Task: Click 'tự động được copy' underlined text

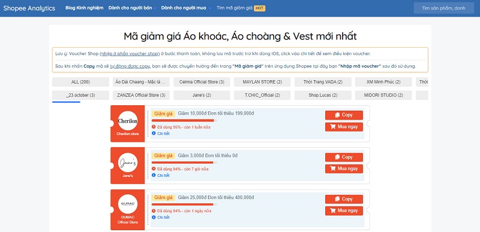Action: tap(130, 66)
